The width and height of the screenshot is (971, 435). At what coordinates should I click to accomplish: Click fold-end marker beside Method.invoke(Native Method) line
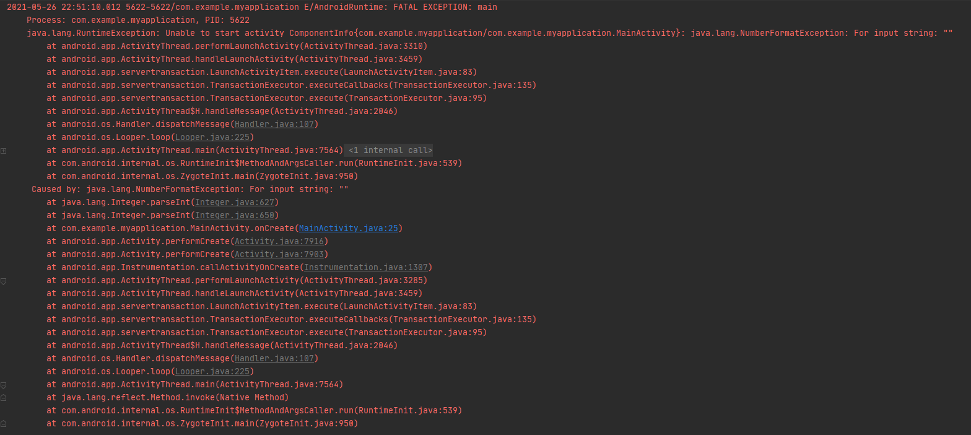pyautogui.click(x=4, y=398)
